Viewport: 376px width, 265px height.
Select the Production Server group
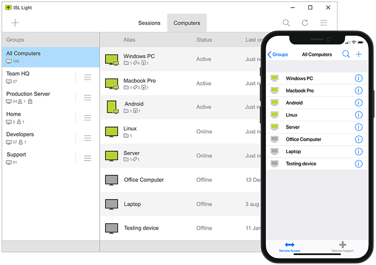[39, 97]
